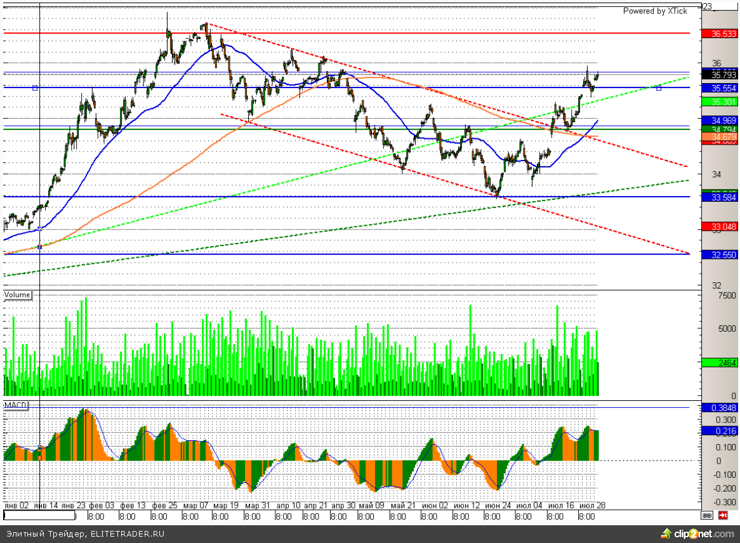
Task: Click the blue 0.3848 MACD value label
Action: pos(720,408)
